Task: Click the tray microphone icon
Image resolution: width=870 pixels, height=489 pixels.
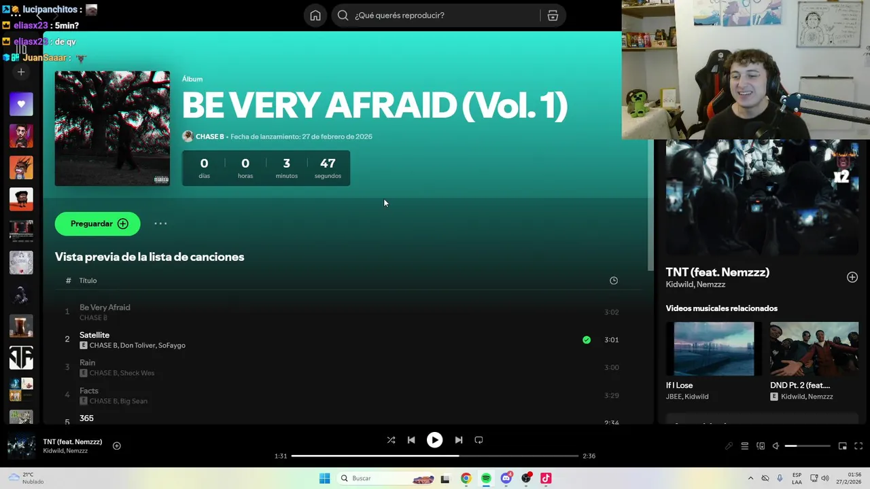Action: point(780,478)
